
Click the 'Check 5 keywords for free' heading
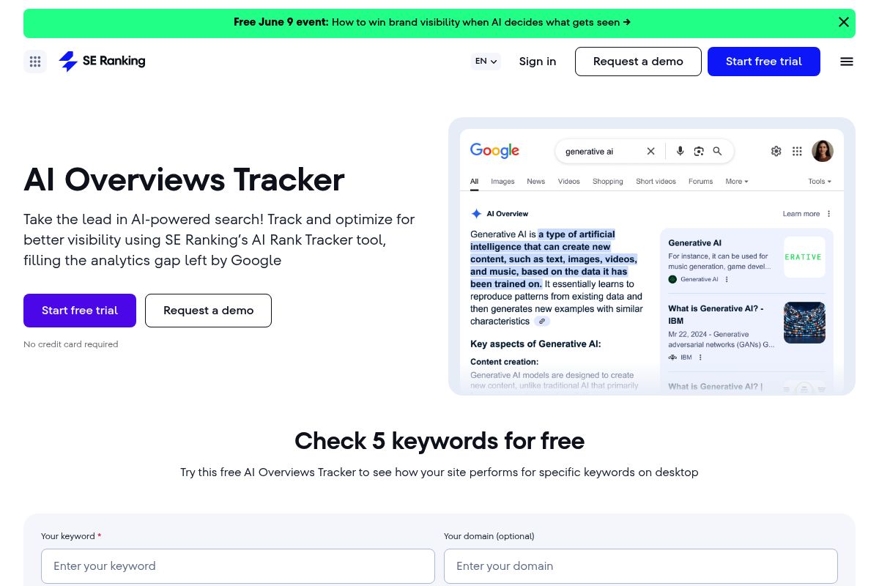tap(439, 441)
